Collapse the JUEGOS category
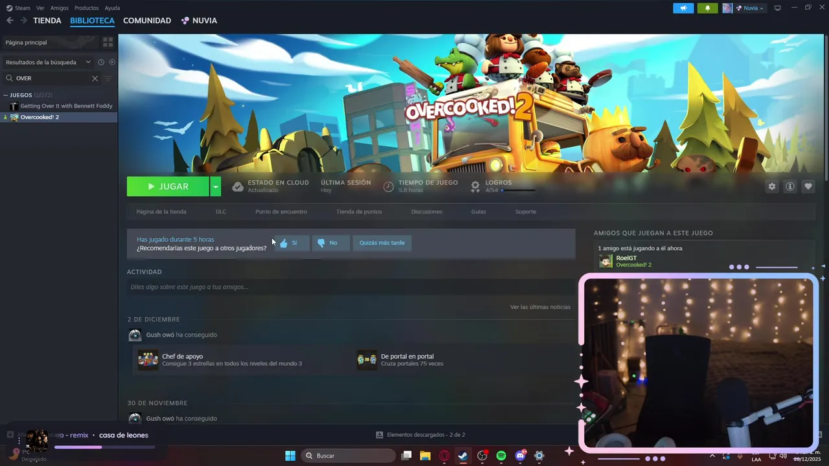829x466 pixels. [x=6, y=95]
